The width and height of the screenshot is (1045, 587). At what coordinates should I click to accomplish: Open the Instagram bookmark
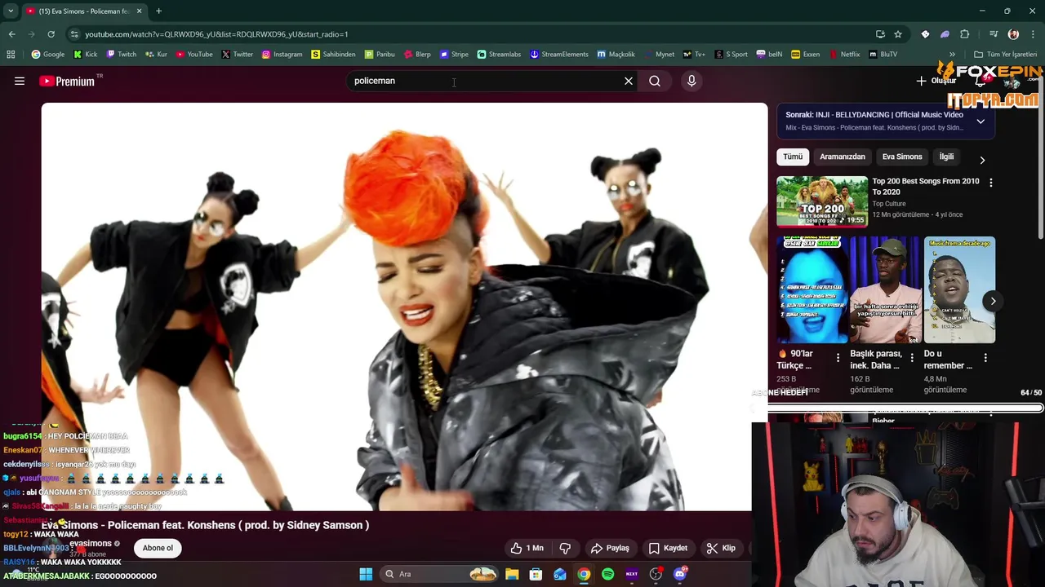tap(282, 55)
